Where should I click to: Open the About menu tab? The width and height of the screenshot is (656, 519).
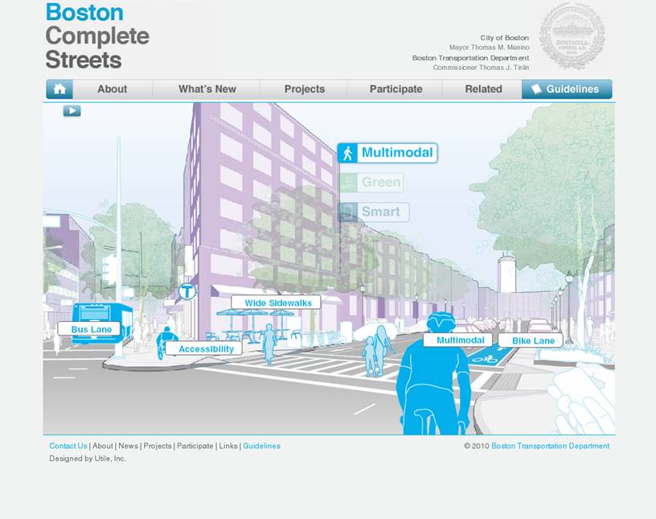point(112,89)
